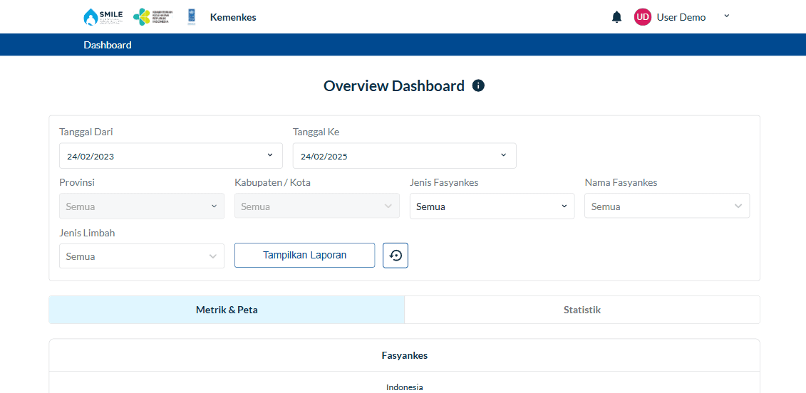Screen dimensions: 806x393
Task: Click the Fasyankes section heading
Action: pos(405,355)
